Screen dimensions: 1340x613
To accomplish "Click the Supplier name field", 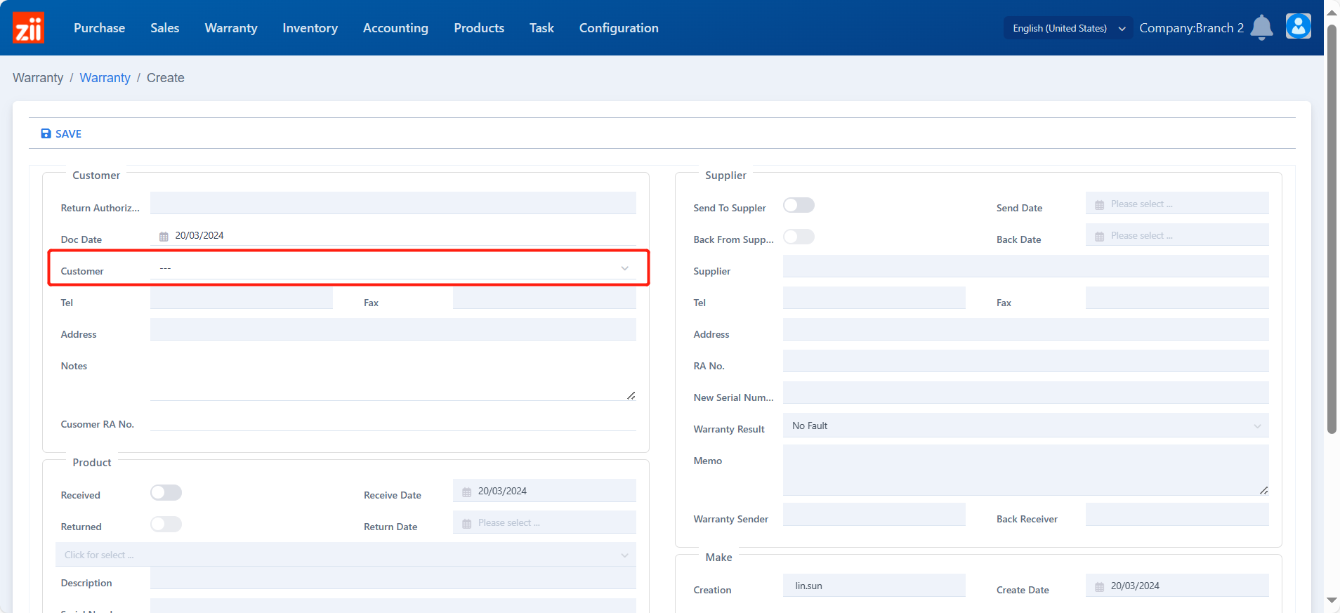I will 1025,266.
